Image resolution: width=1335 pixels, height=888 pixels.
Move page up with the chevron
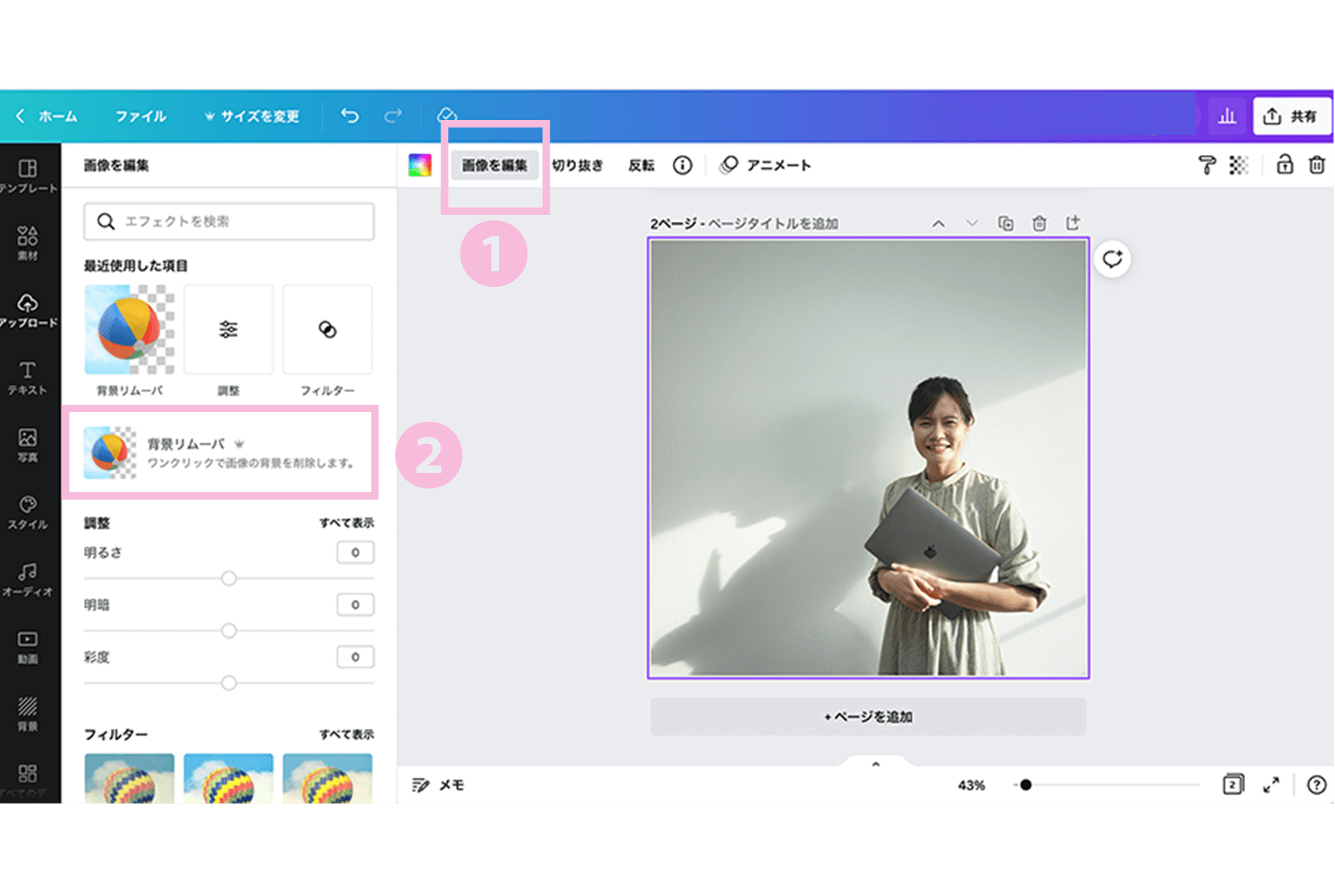[939, 223]
